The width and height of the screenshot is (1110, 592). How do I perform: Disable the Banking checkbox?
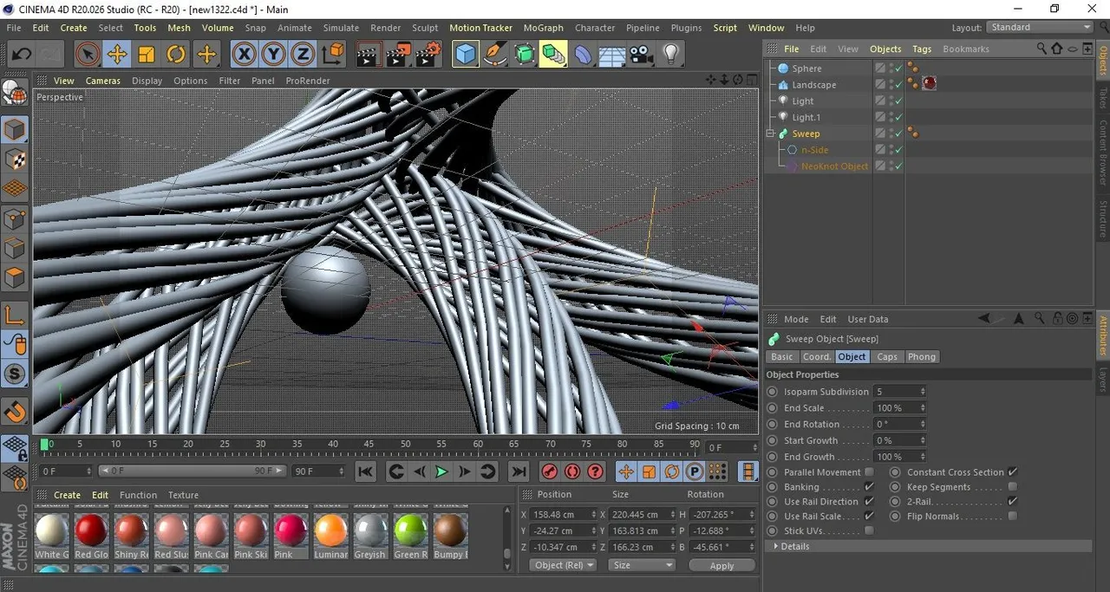tap(869, 487)
